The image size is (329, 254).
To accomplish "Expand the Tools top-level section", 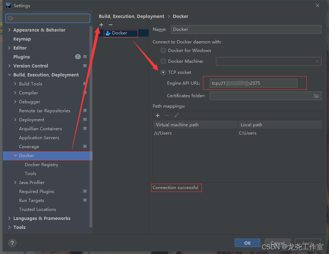I will click(9, 227).
